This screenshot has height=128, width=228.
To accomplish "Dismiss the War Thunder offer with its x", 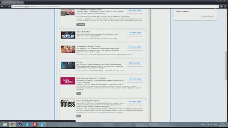I will pos(145,45).
